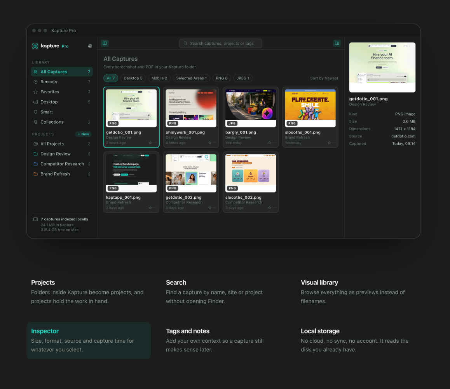The width and height of the screenshot is (450, 389).
Task: Star the ohmywork_001.png capture
Action: click(210, 143)
